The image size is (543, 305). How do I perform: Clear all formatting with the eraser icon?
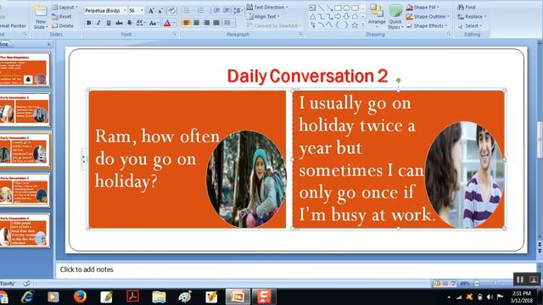click(x=172, y=11)
